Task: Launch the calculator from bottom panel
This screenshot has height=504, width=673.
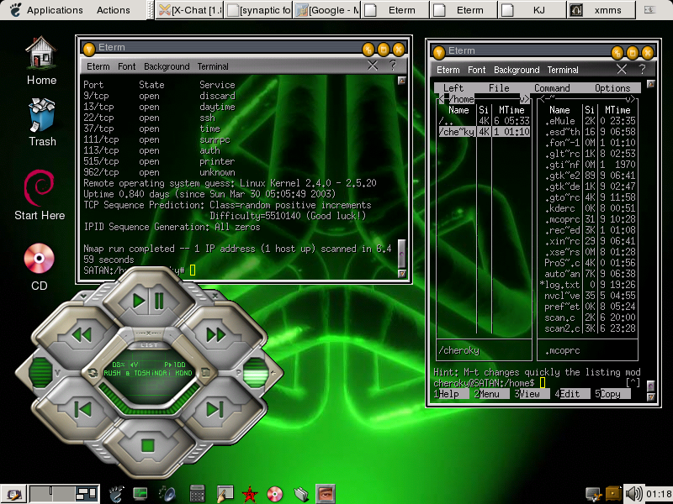Action: 197,494
